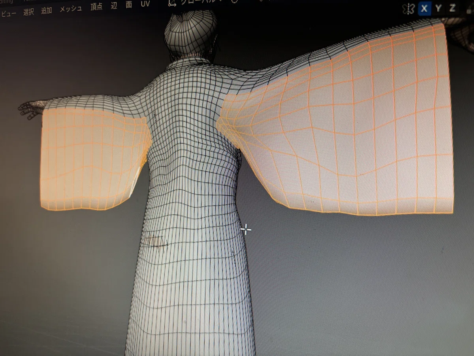Image resolution: width=474 pixels, height=356 pixels.
Task: Toggle X axis mirror
Action: (425, 8)
